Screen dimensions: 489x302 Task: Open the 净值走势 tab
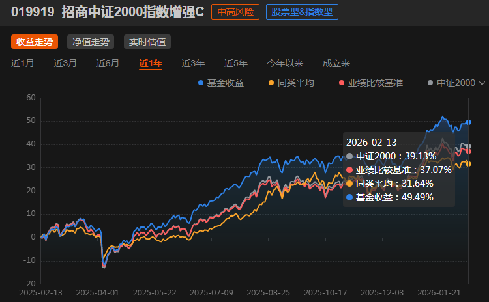point(91,42)
